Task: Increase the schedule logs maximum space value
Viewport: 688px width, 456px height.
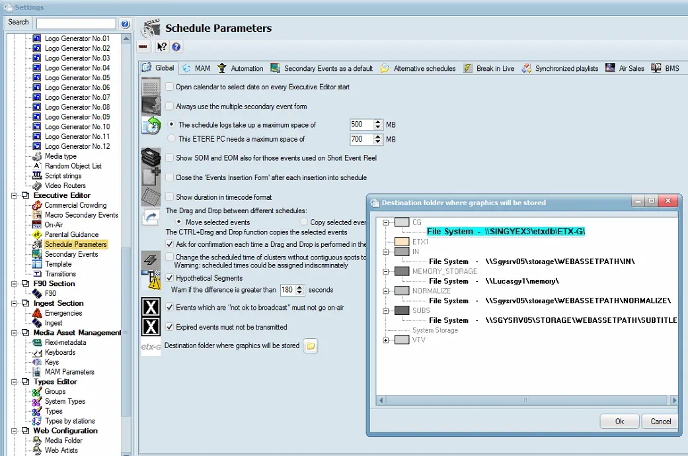Action: [378, 122]
